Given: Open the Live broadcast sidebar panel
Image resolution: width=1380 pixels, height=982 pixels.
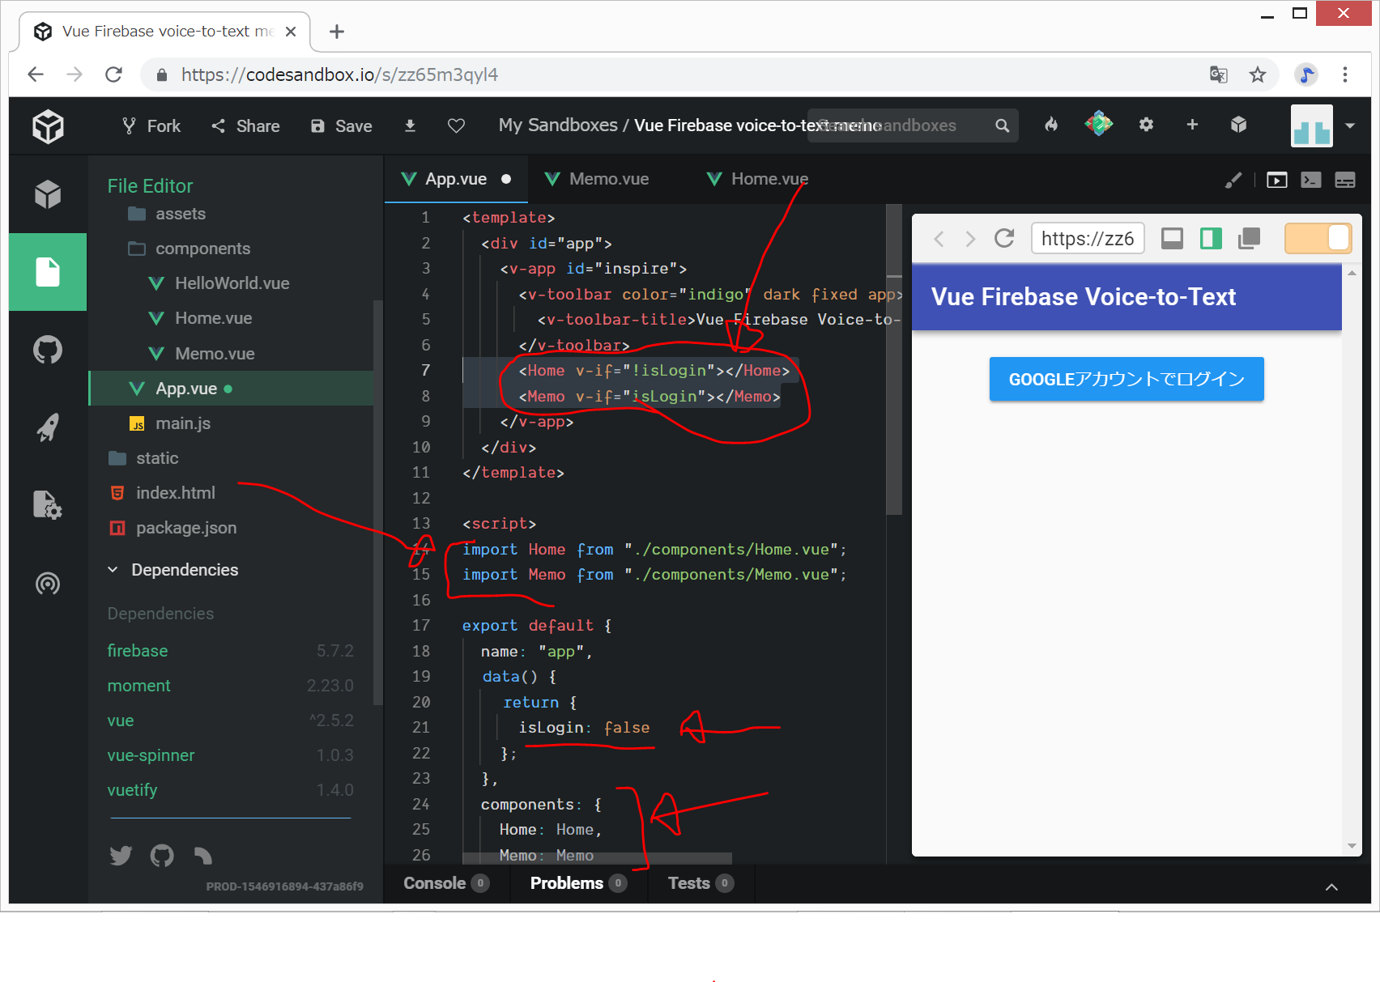Looking at the screenshot, I should click(48, 583).
